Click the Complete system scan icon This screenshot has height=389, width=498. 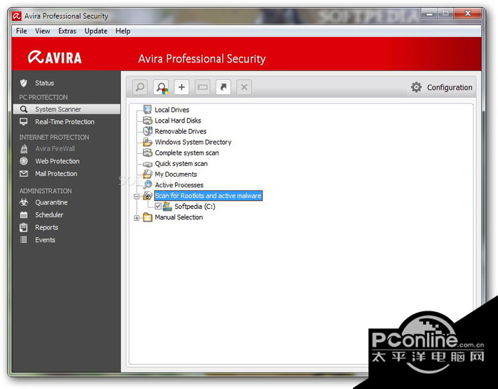(x=147, y=152)
